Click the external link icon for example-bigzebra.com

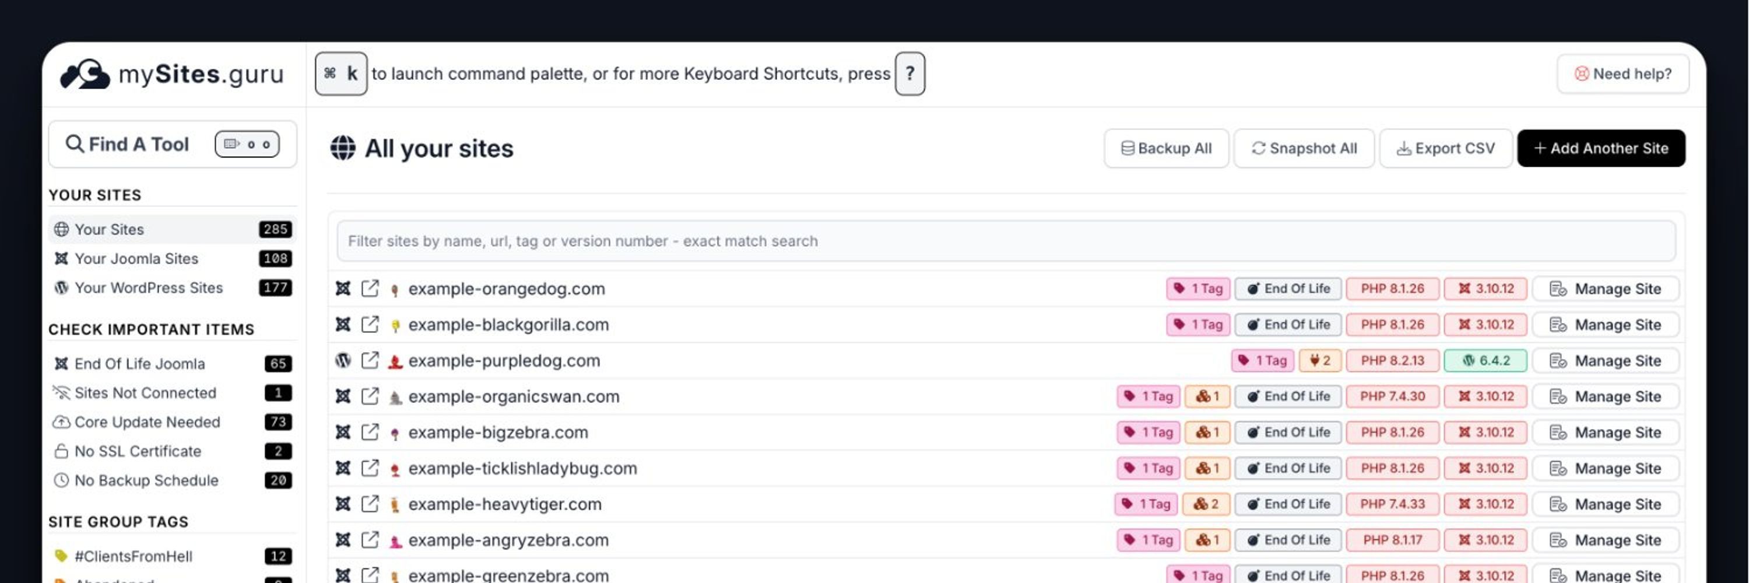pos(370,433)
